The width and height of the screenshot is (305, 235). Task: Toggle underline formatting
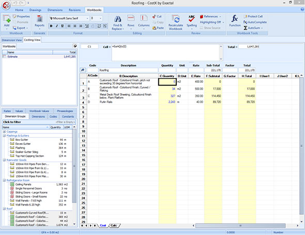click(62, 26)
